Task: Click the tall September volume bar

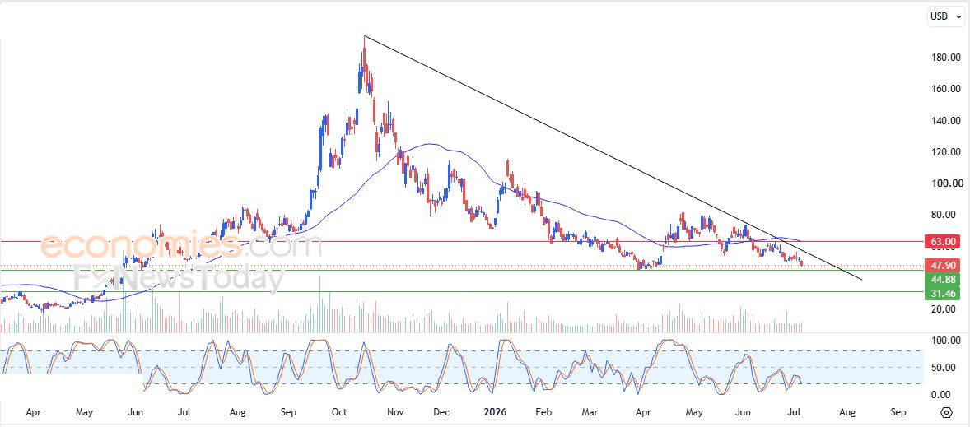Action: click(319, 304)
